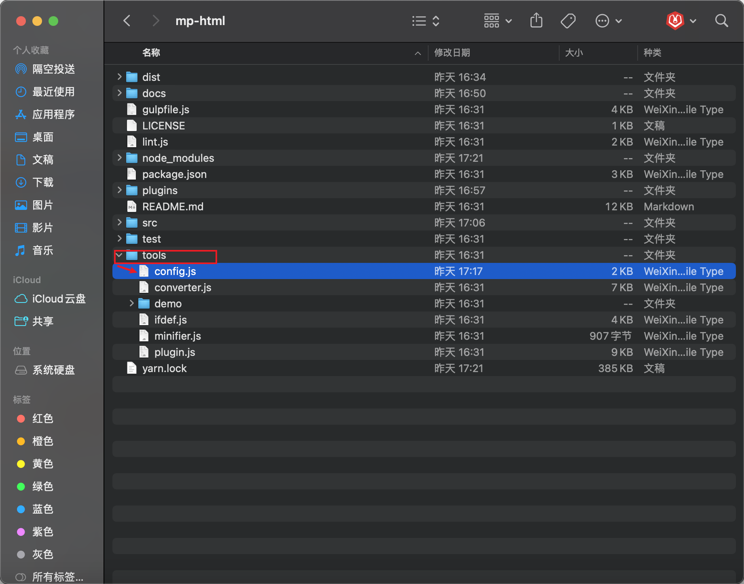Click the iCloud云盘 cloud icon
744x584 pixels.
click(x=21, y=299)
